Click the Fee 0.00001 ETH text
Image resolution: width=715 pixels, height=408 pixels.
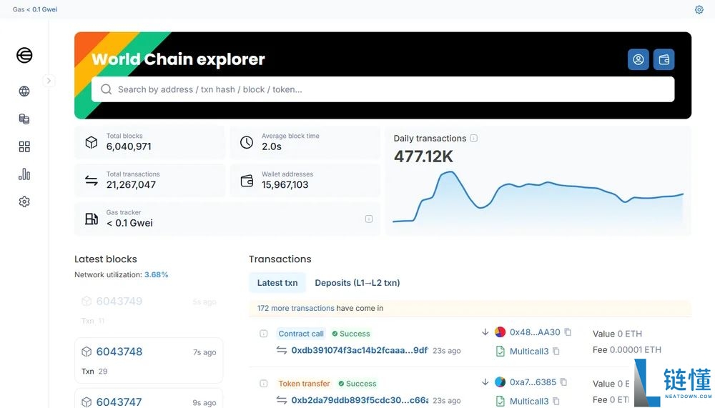(x=626, y=349)
